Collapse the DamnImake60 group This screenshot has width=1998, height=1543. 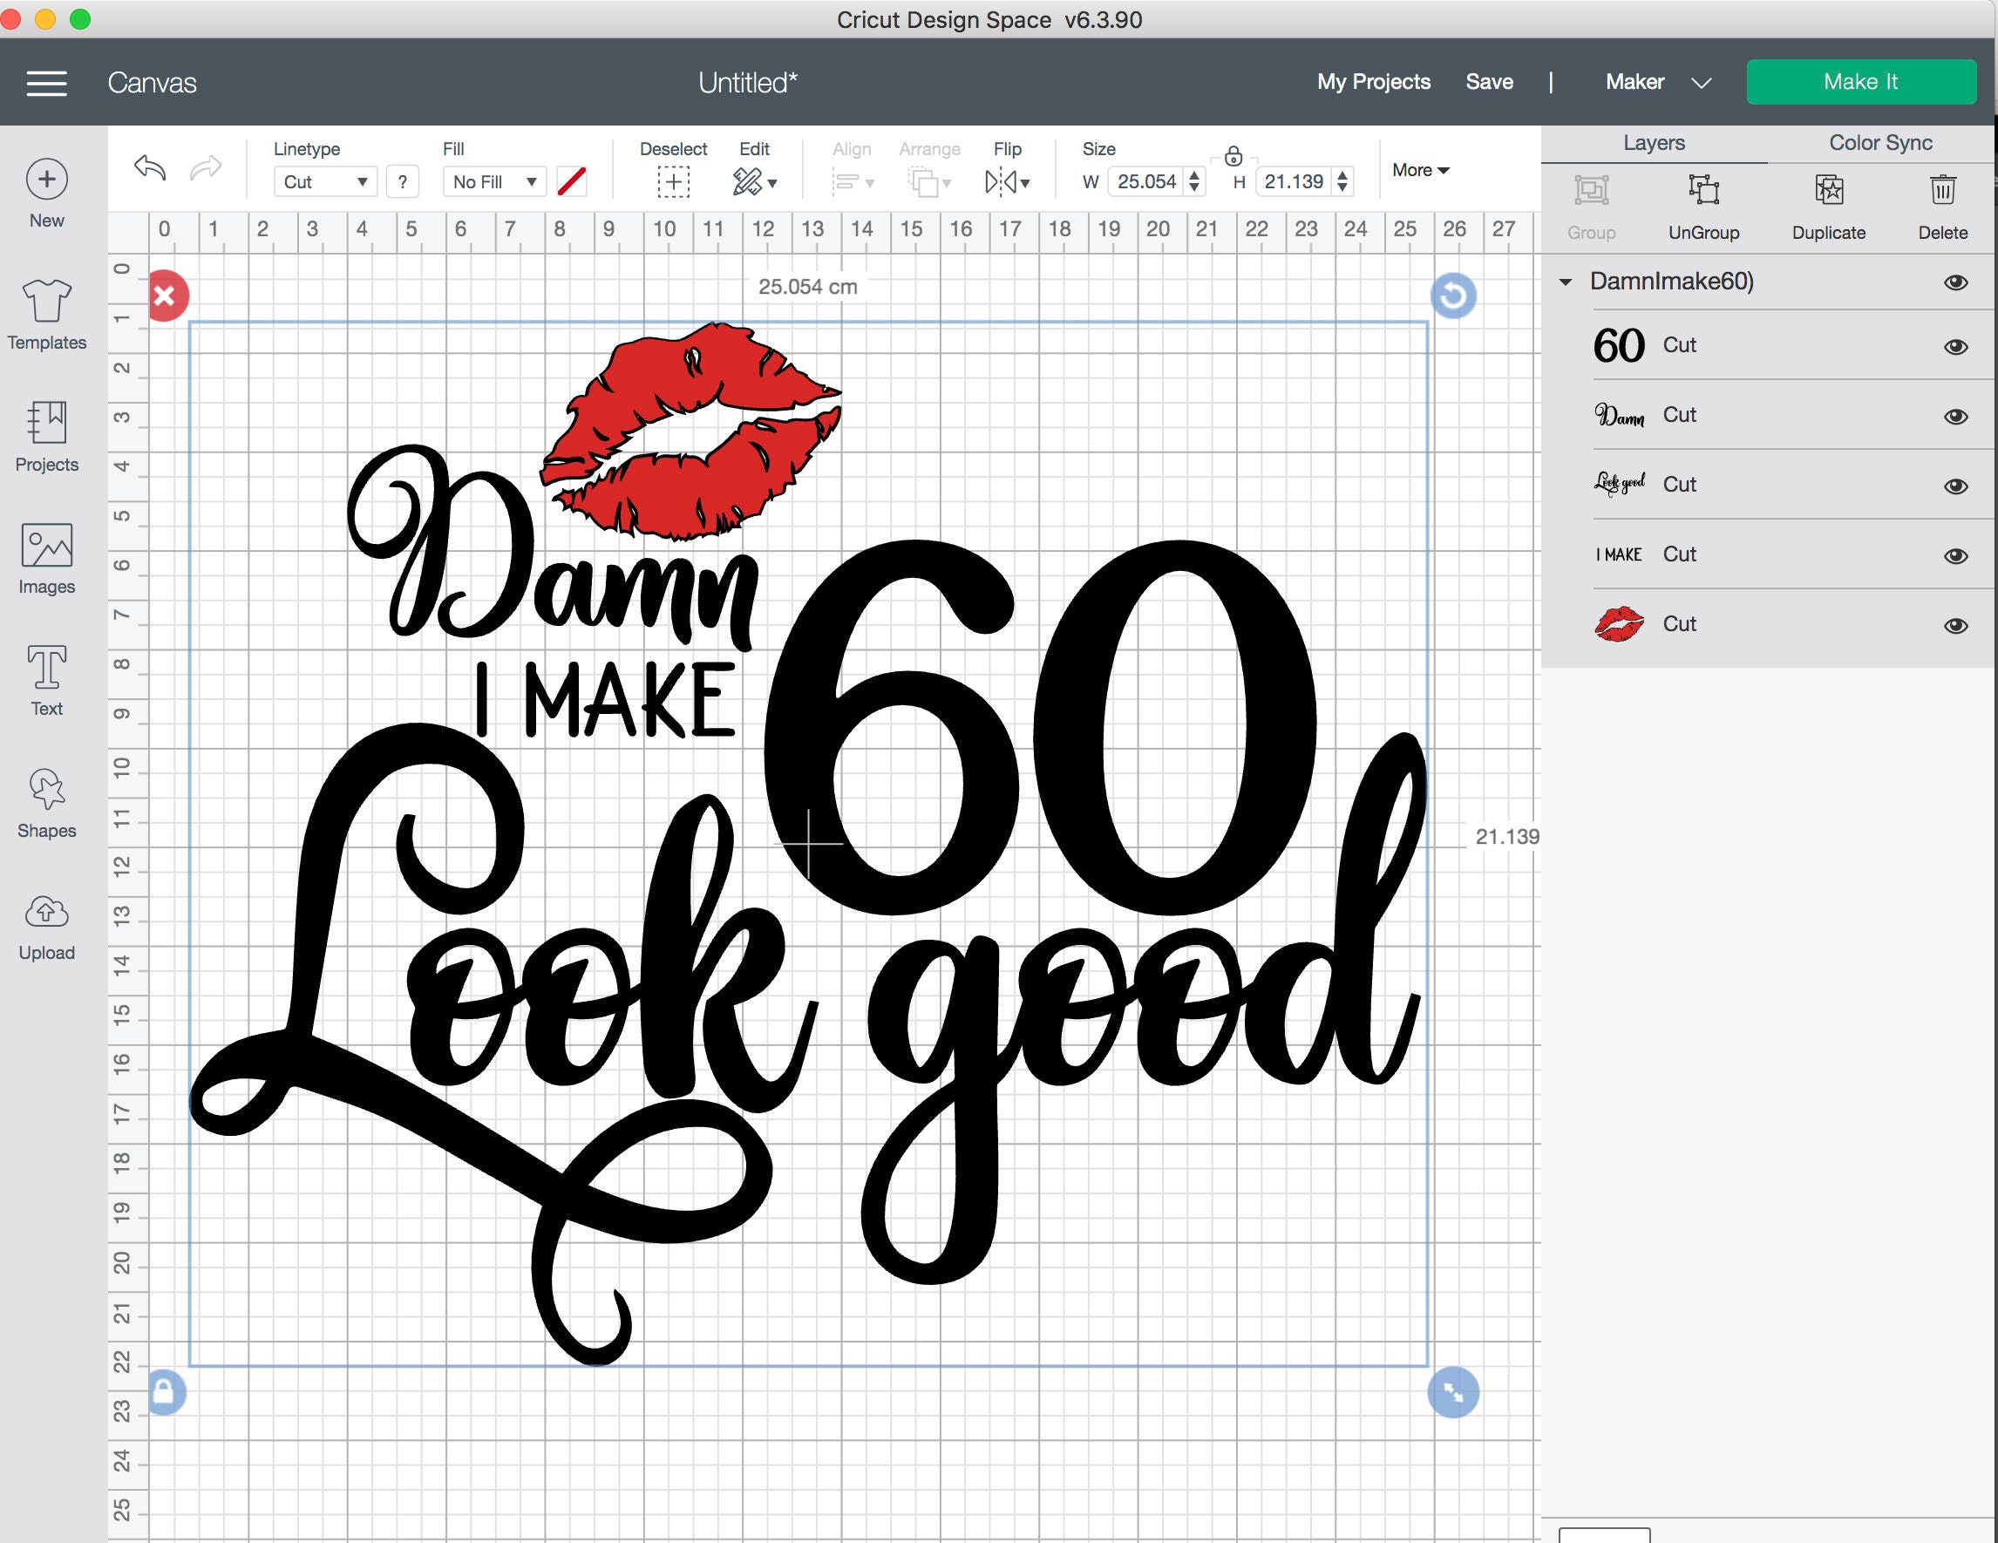(1566, 282)
